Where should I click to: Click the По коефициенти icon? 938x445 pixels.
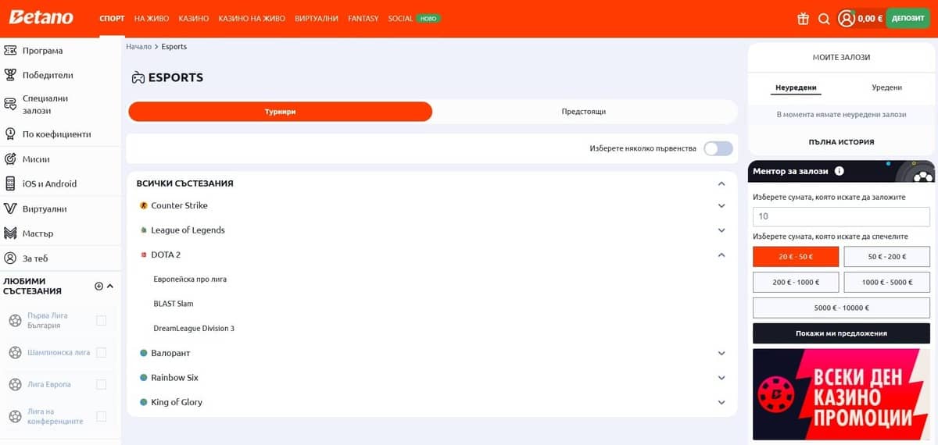click(10, 134)
